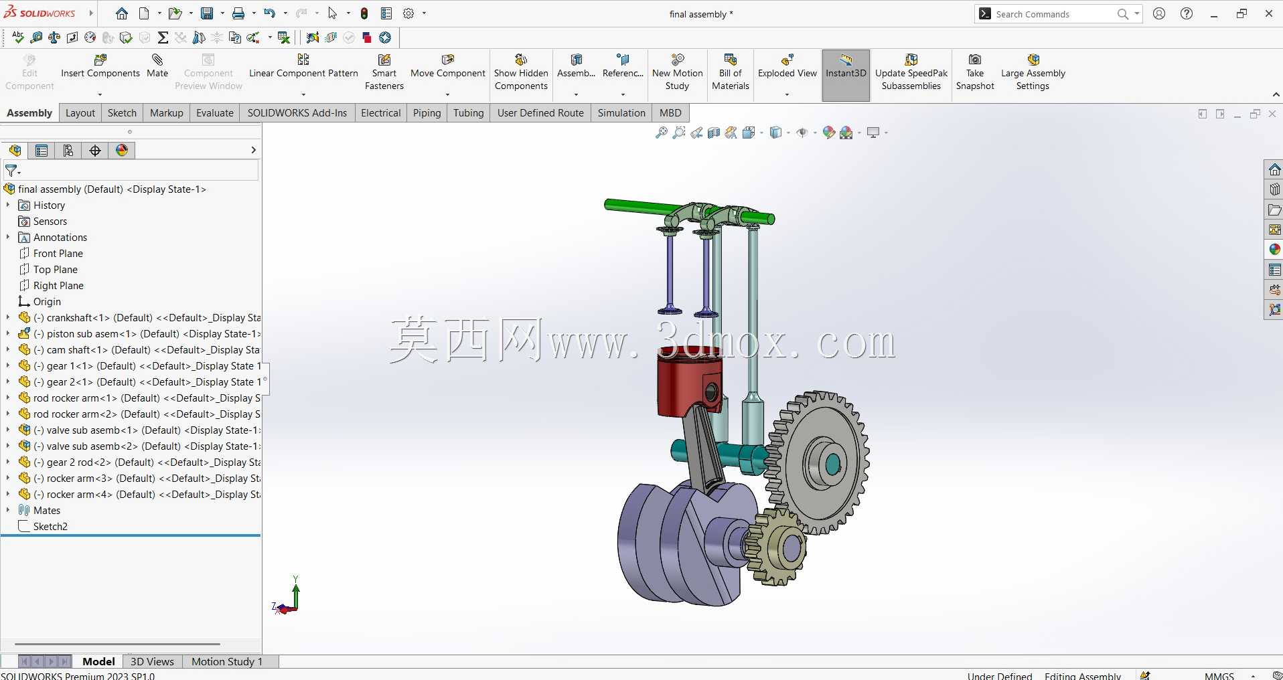Switch to the Simulation tab
1283x680 pixels.
click(621, 113)
